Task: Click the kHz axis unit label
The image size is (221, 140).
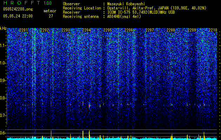Action: tap(3, 28)
